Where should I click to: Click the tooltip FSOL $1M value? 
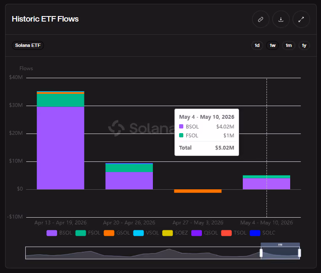coord(229,135)
